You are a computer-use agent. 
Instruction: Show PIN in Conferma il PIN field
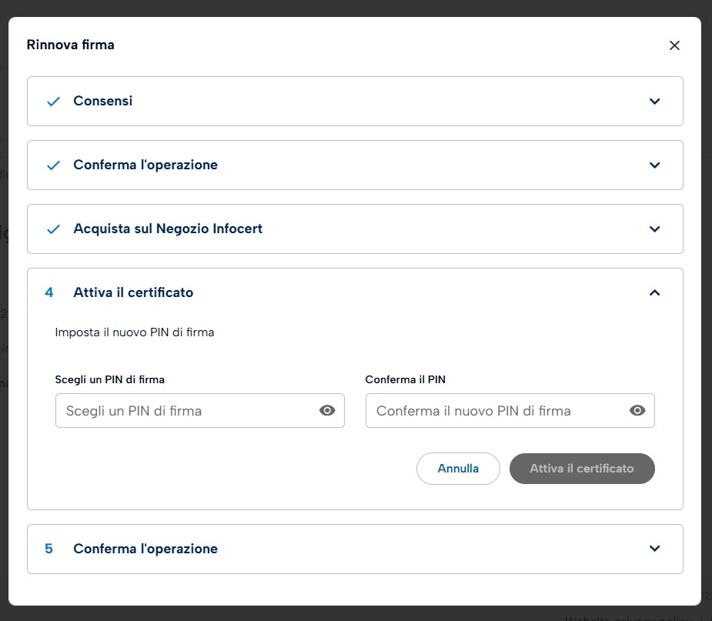coord(637,410)
